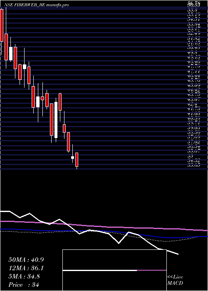Click the tall white candlestick in mid-chart
The image size is (208, 291).
pyautogui.click(x=56, y=120)
